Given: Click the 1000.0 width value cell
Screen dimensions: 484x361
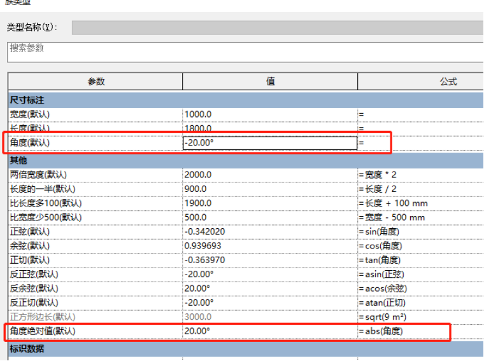Looking at the screenshot, I should [270, 114].
